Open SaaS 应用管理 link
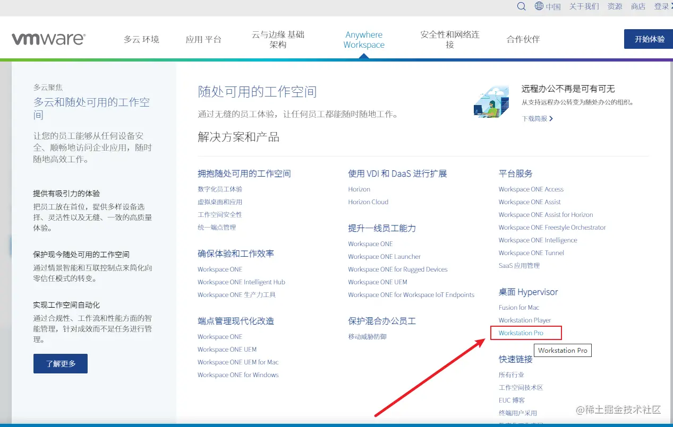 pyautogui.click(x=519, y=266)
